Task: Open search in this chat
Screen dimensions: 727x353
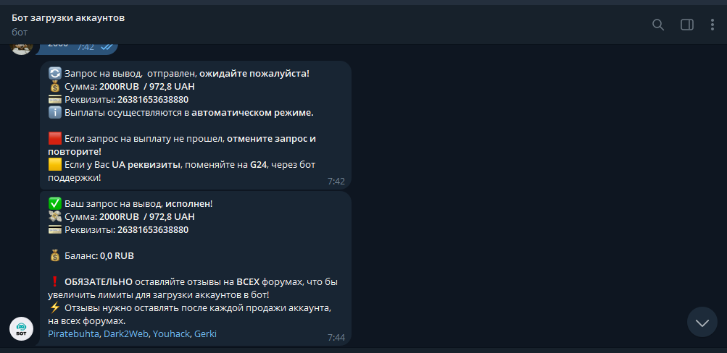Action: click(658, 25)
